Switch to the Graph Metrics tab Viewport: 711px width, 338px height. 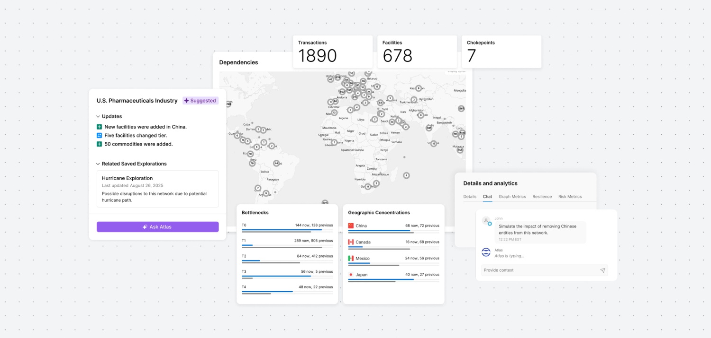click(x=512, y=197)
